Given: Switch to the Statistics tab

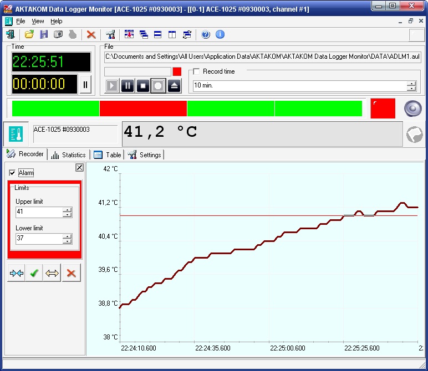Looking at the screenshot, I should tap(69, 155).
